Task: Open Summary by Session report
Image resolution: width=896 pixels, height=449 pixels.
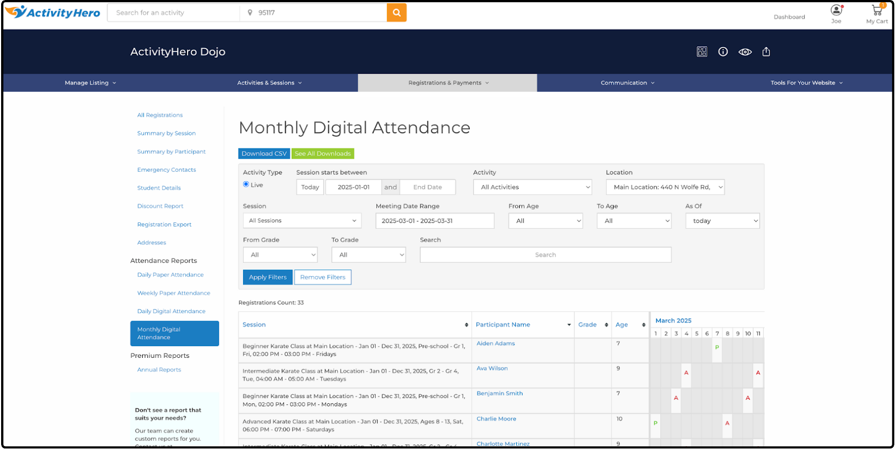Action: coord(166,134)
